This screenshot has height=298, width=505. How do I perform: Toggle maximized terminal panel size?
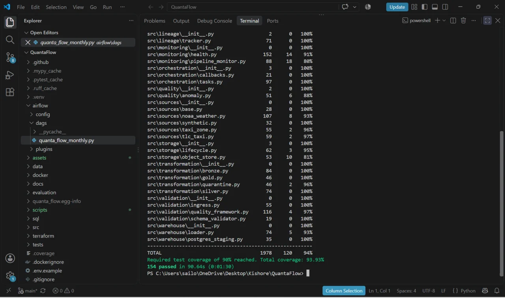(488, 21)
